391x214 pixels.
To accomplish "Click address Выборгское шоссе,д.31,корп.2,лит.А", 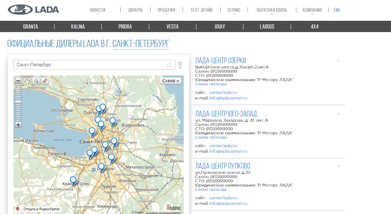I will click(x=232, y=67).
